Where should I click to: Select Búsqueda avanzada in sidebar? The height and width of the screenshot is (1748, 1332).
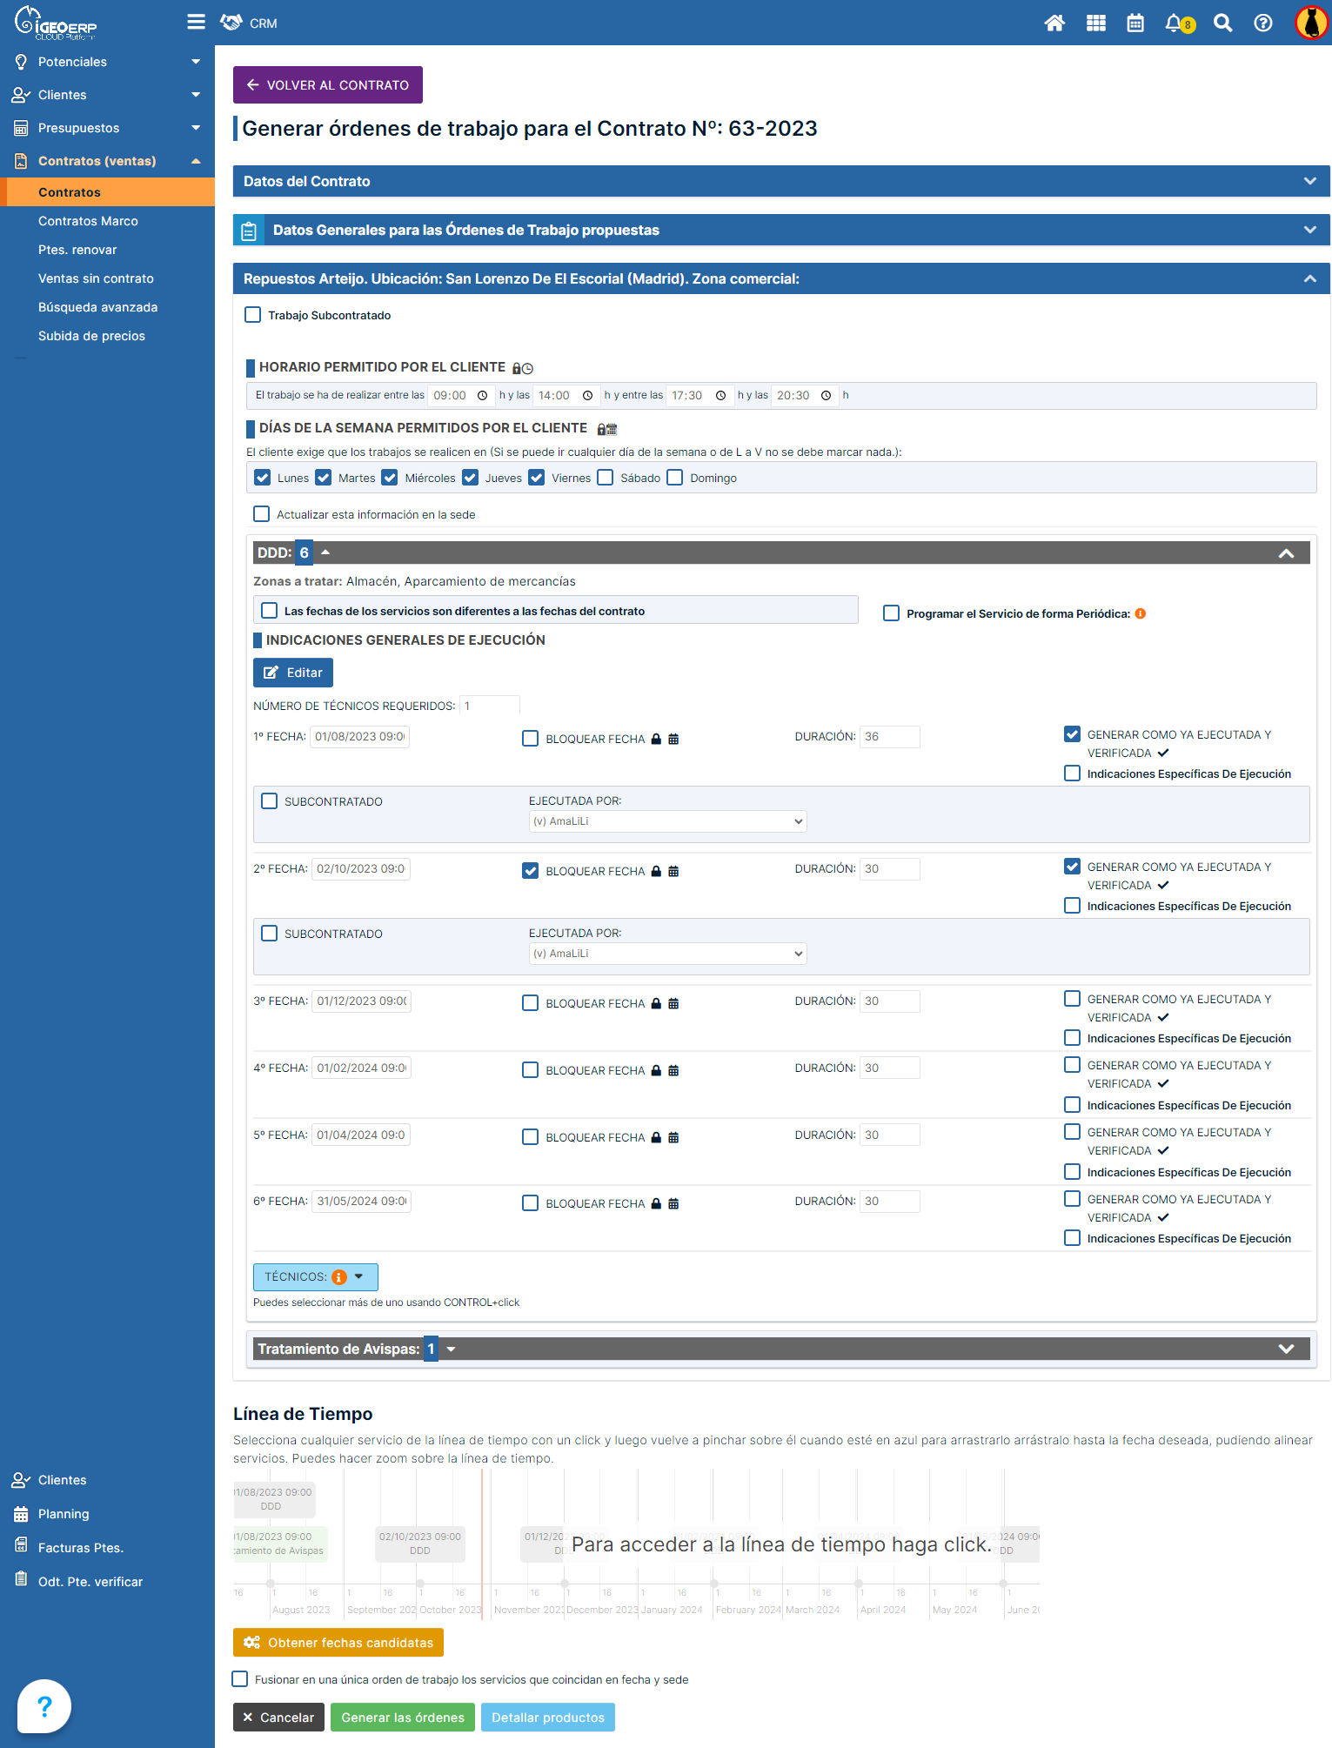(97, 307)
